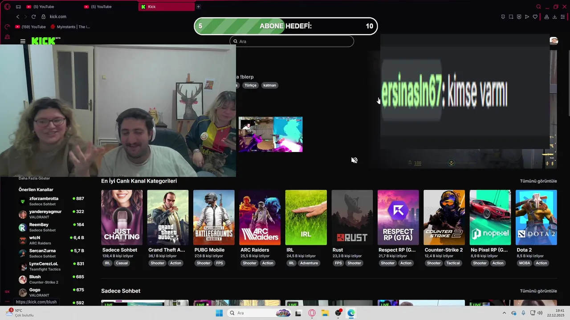Screen dimensions: 570x320
Task: Open the Easy Setup sliders icon
Action: 562,17
